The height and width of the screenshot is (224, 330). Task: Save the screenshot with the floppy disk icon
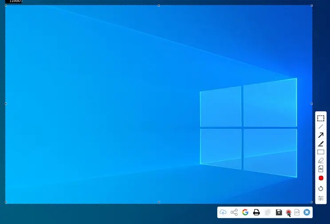pos(279,212)
